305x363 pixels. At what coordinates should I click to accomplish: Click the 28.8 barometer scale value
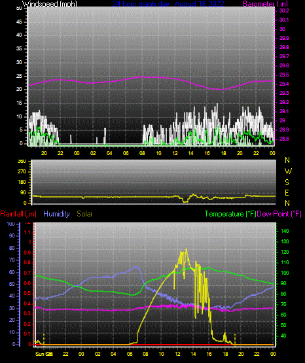pyautogui.click(x=284, y=139)
